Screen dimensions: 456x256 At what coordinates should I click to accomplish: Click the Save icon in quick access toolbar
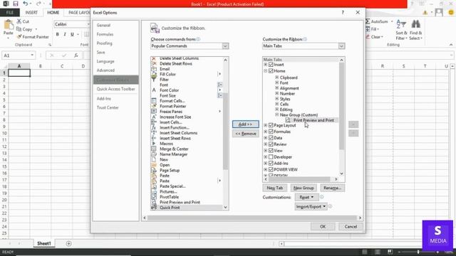tap(16, 4)
